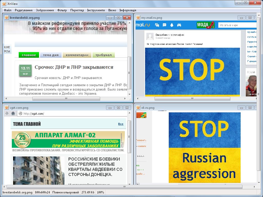
Task: Open the Зображення menu
Action: 45,10
